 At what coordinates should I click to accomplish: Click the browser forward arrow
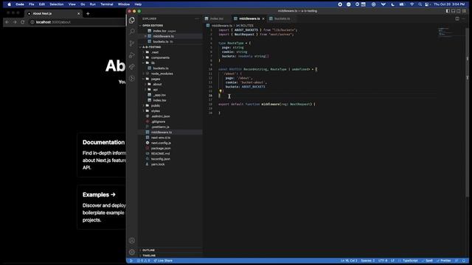tap(15, 22)
